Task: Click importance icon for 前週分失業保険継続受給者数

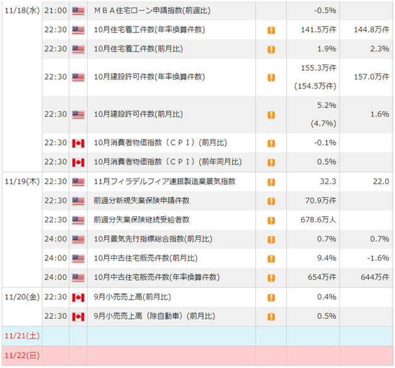Action: [x=271, y=221]
